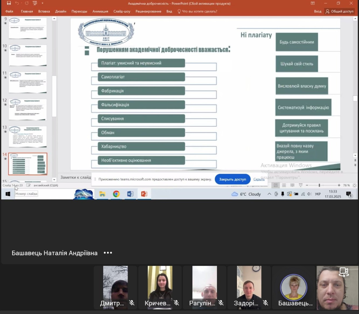
Task: Click Закрыть доступ to stop sharing
Action: pos(233,179)
